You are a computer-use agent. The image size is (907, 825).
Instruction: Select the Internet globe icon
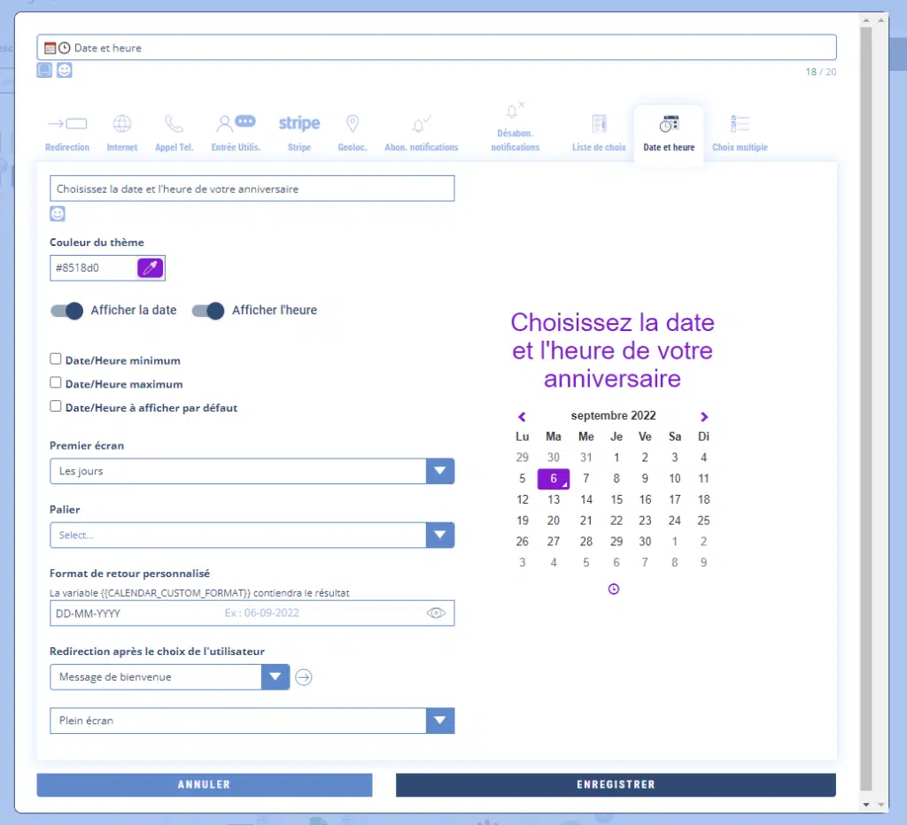[122, 124]
